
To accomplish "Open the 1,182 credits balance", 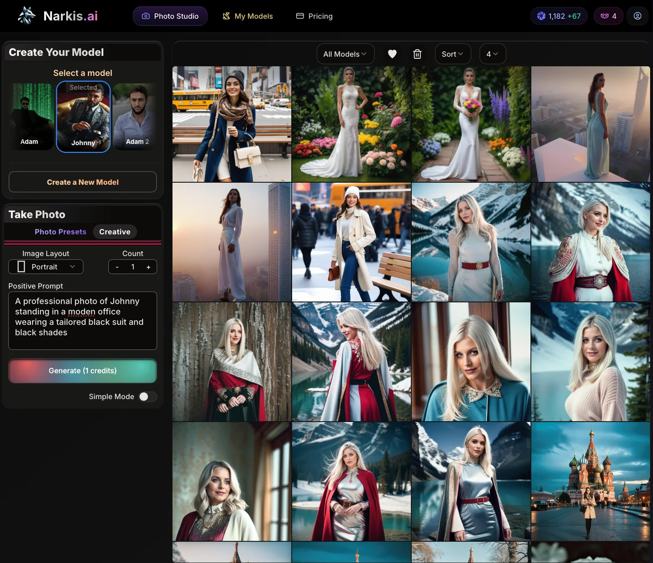I will [x=559, y=16].
